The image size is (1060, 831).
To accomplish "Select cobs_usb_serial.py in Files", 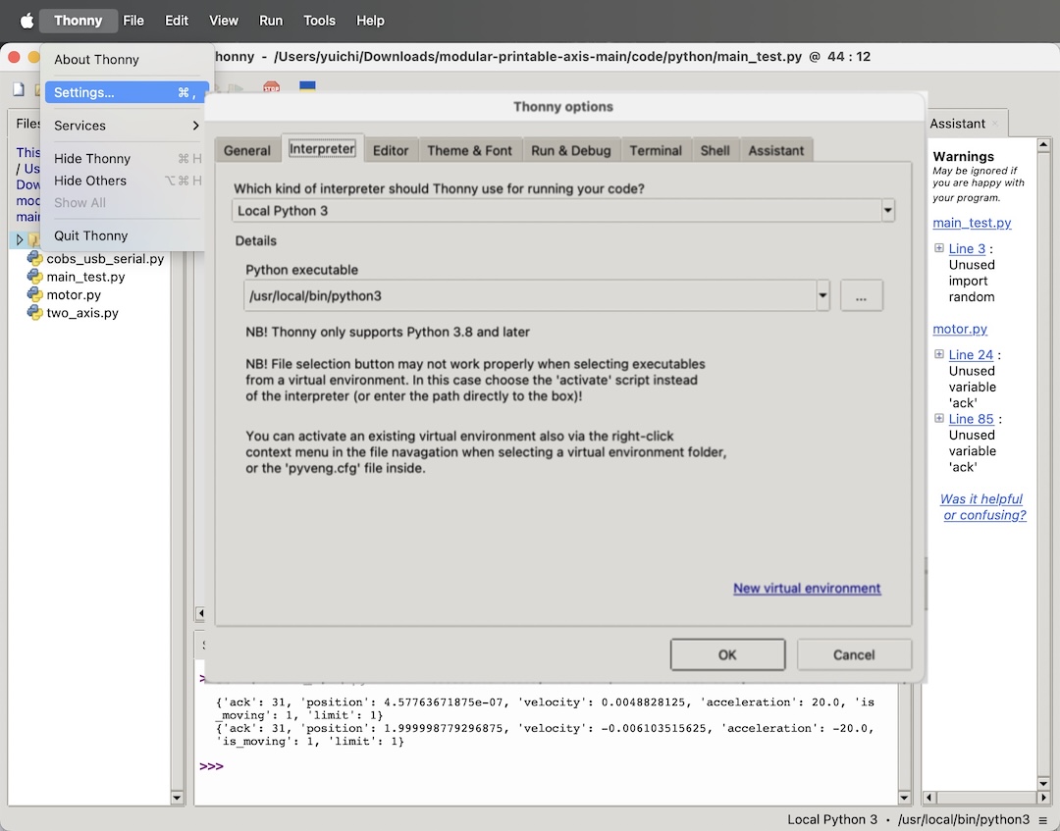I will pos(105,259).
